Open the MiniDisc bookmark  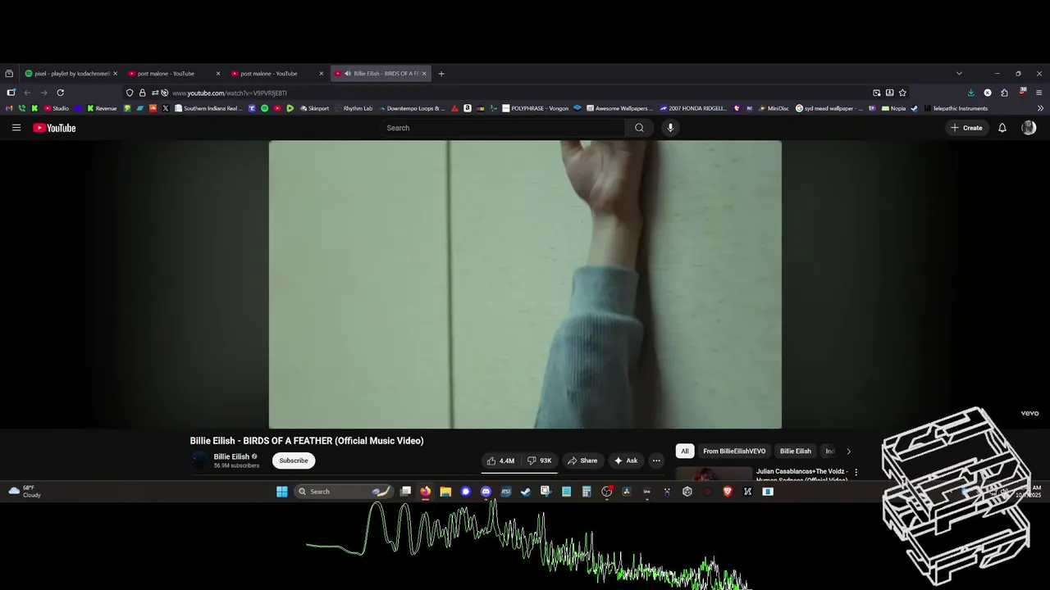774,108
